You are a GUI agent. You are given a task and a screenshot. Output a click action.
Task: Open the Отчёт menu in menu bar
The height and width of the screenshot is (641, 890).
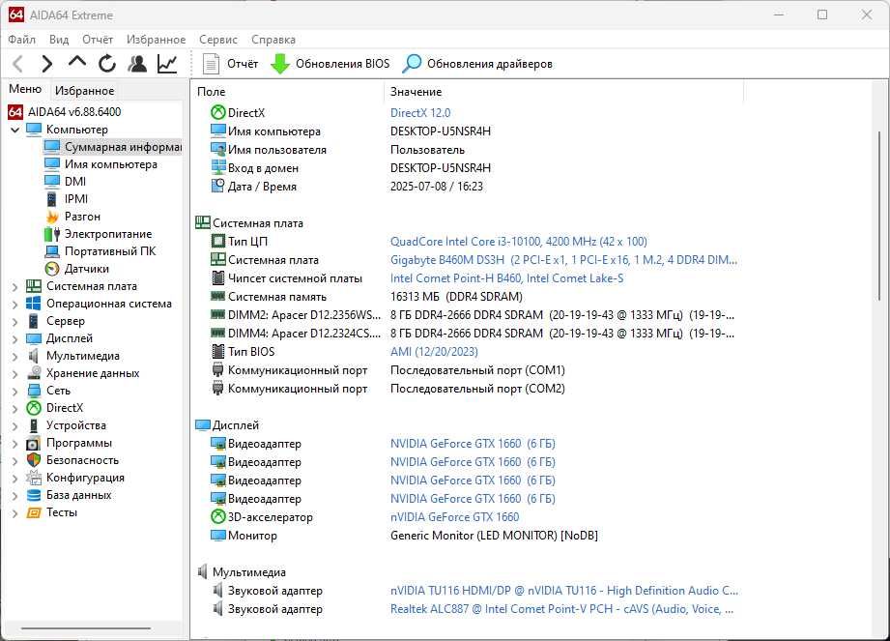pyautogui.click(x=98, y=40)
